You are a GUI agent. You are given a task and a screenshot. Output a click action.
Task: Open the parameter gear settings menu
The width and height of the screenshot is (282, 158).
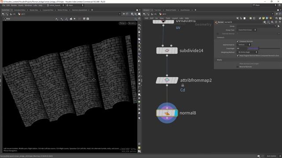[264, 22]
